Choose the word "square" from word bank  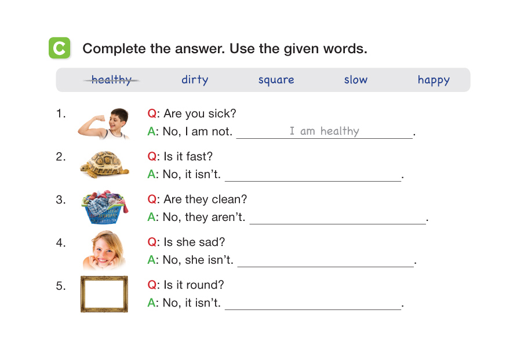tap(276, 80)
